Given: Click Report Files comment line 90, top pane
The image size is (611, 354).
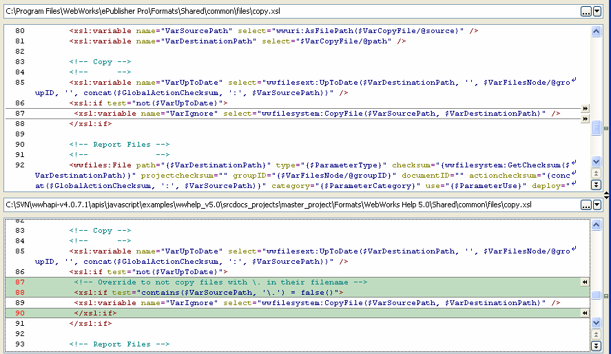Looking at the screenshot, I should click(119, 145).
